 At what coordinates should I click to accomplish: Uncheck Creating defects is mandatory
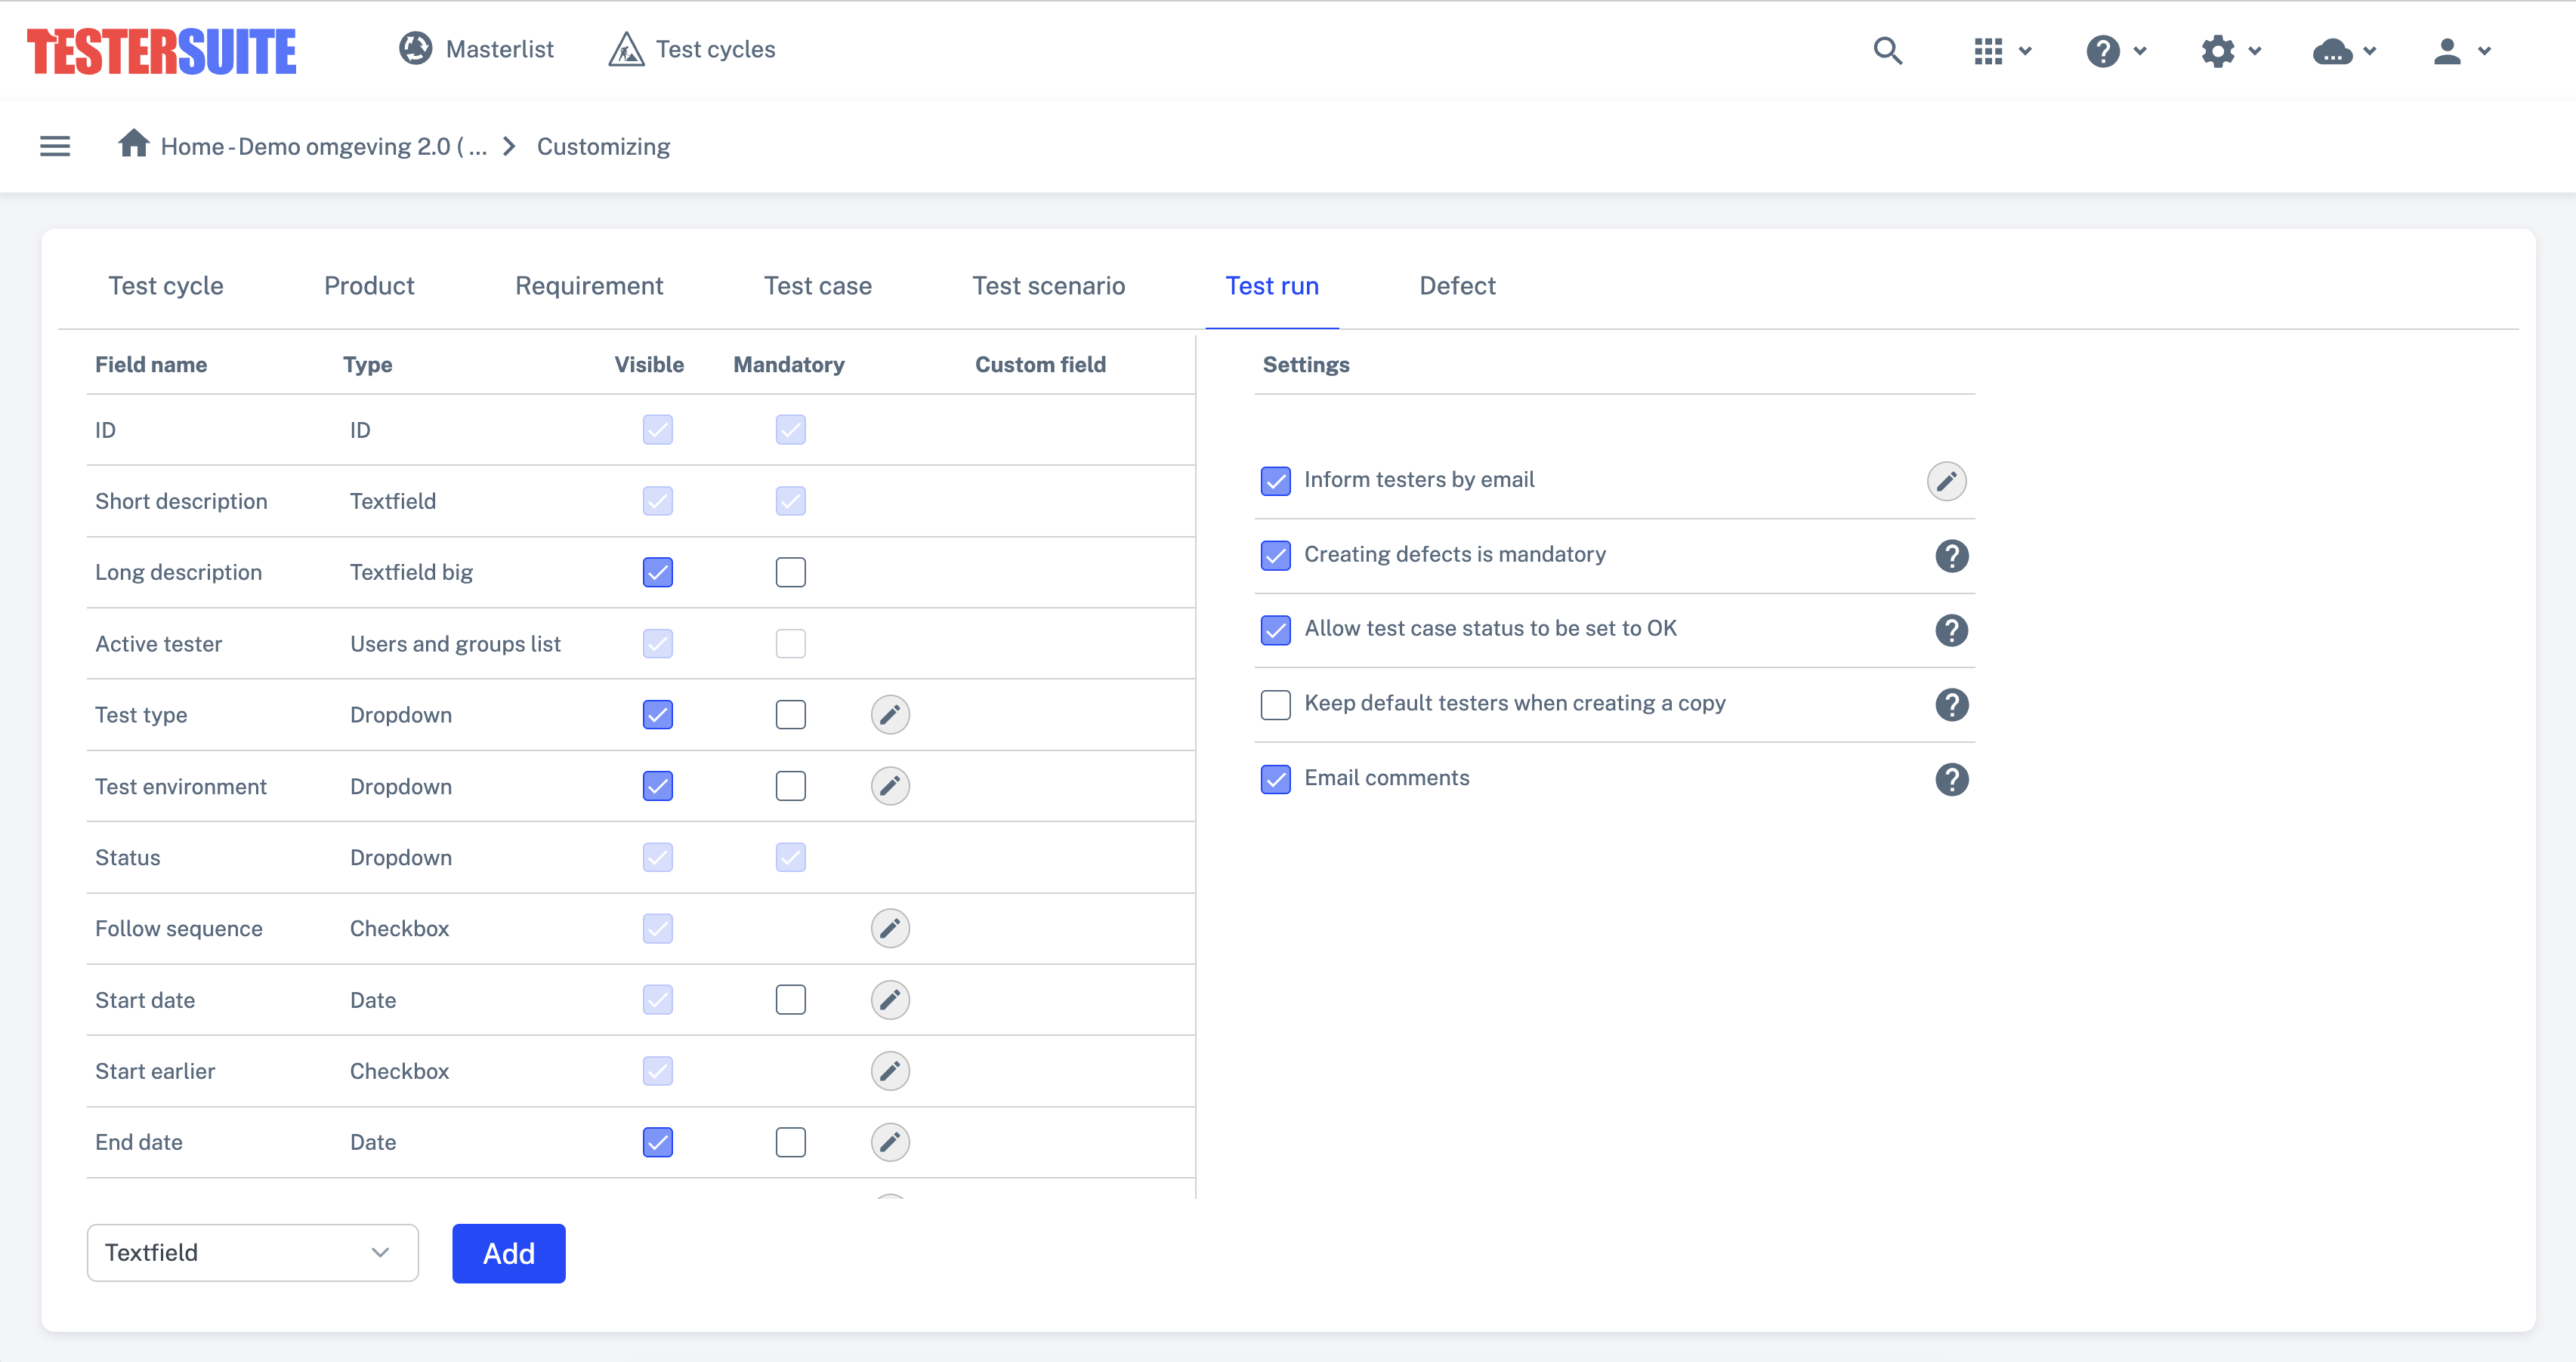point(1276,556)
